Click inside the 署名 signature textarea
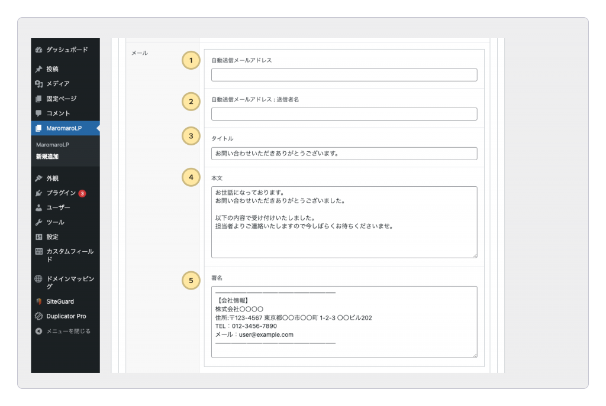This screenshot has width=606, height=406. (x=344, y=321)
